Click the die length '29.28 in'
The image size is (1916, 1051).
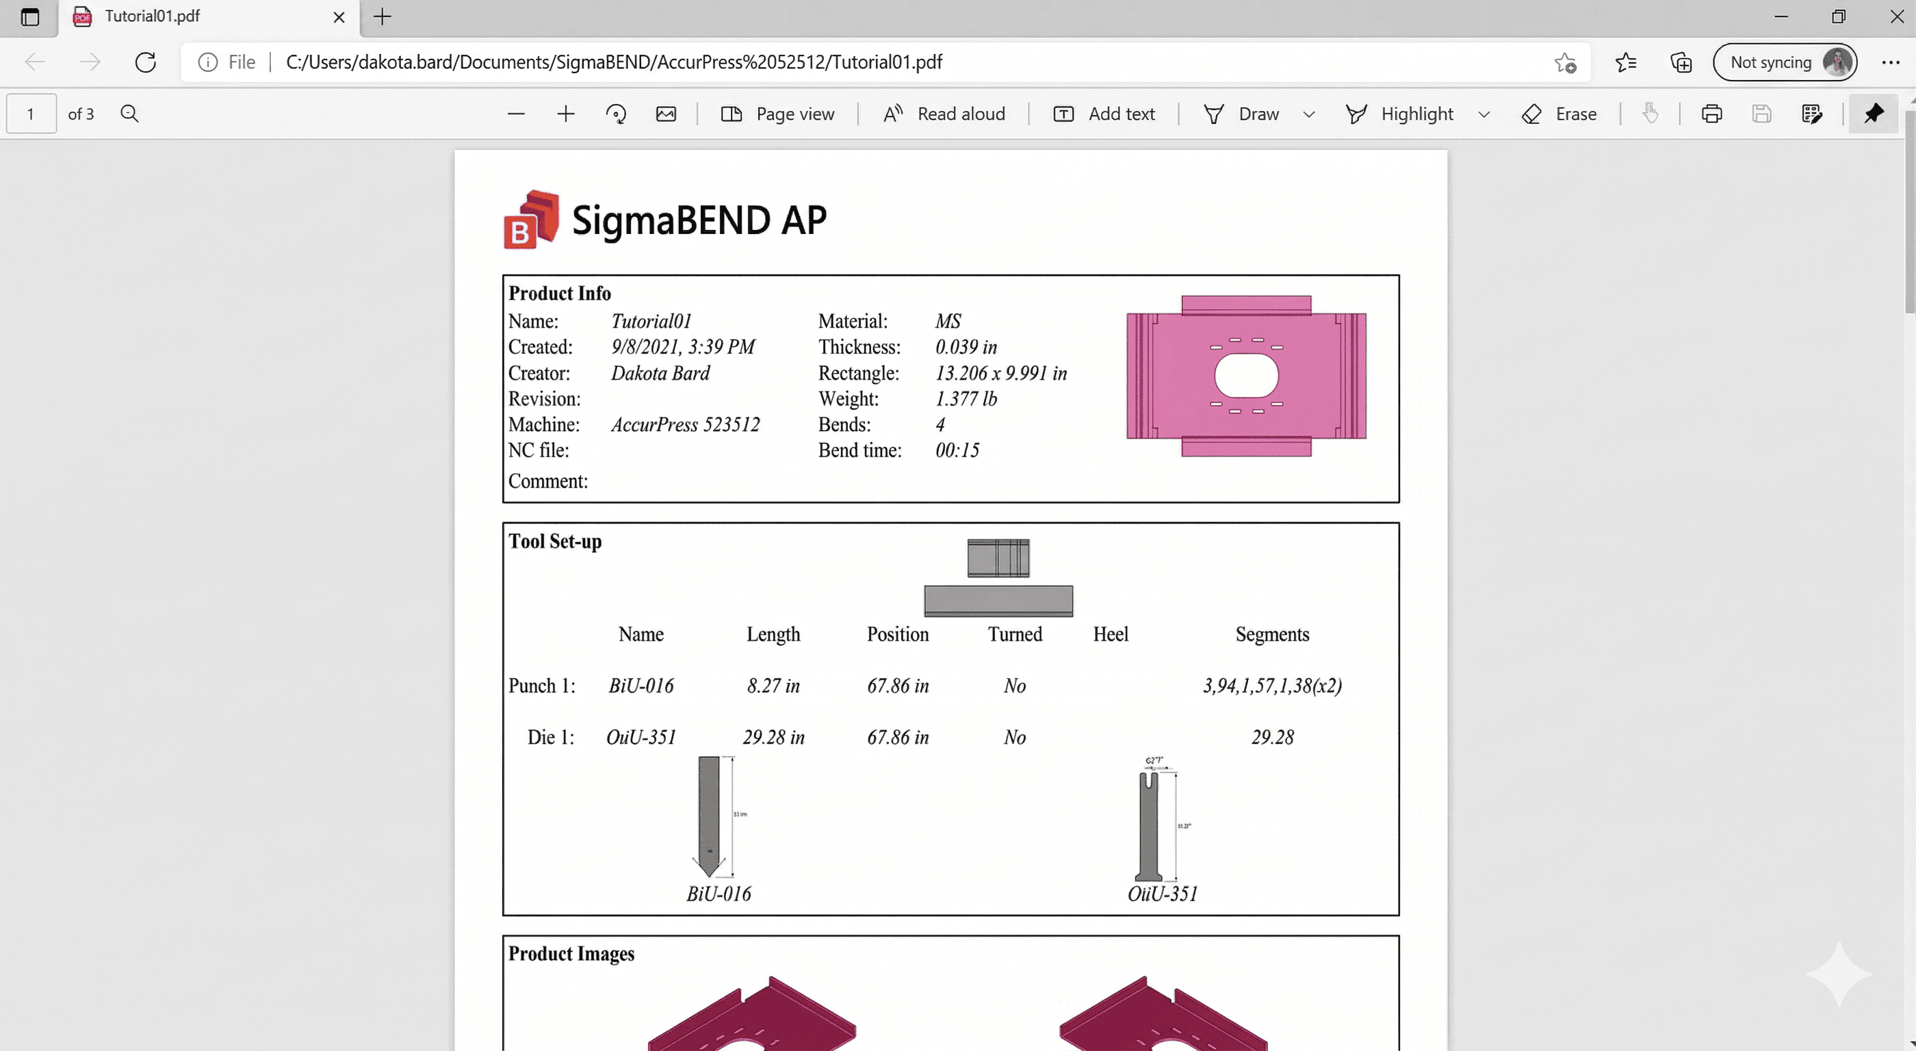coord(773,737)
